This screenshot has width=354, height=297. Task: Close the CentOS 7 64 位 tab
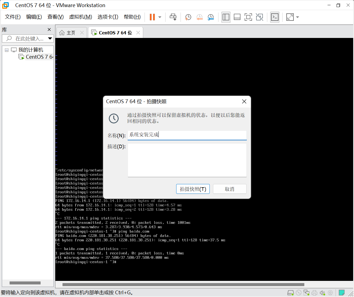[138, 33]
